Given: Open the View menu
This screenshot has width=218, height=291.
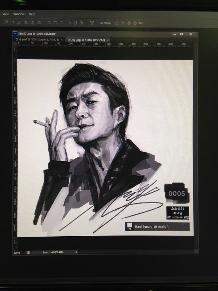Looking at the screenshot, I should pyautogui.click(x=6, y=14).
